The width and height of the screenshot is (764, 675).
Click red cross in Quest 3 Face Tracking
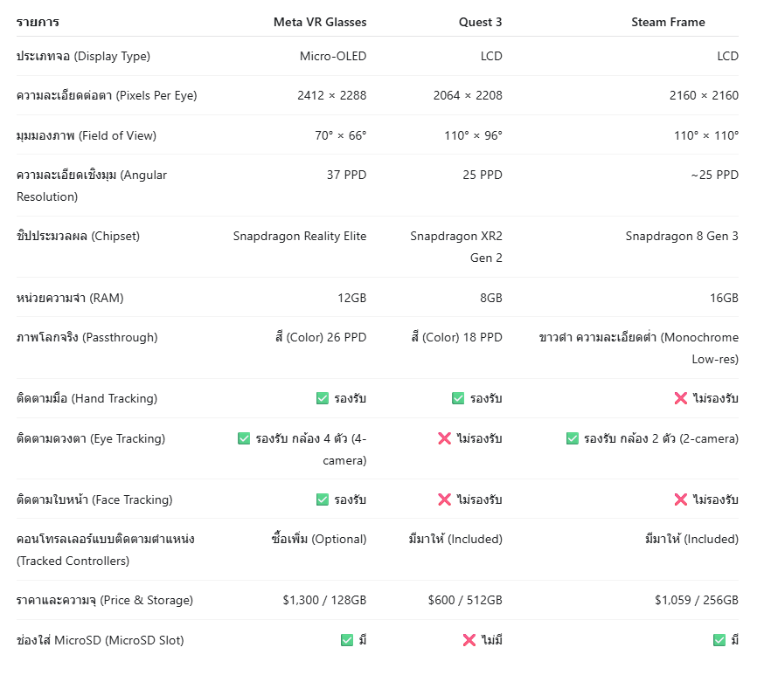(x=444, y=499)
